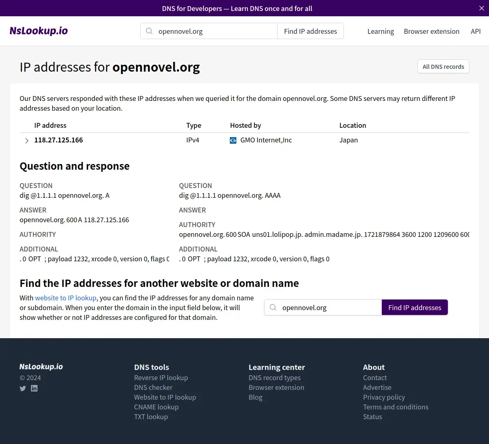Open the DNS record types footer link
Viewport: 489px width, 444px height.
click(275, 378)
